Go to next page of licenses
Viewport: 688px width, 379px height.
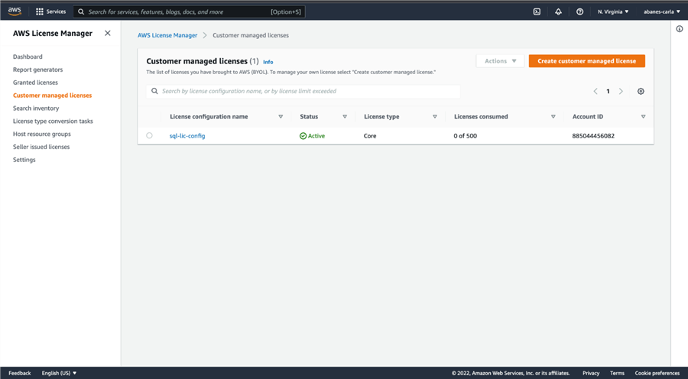click(621, 91)
